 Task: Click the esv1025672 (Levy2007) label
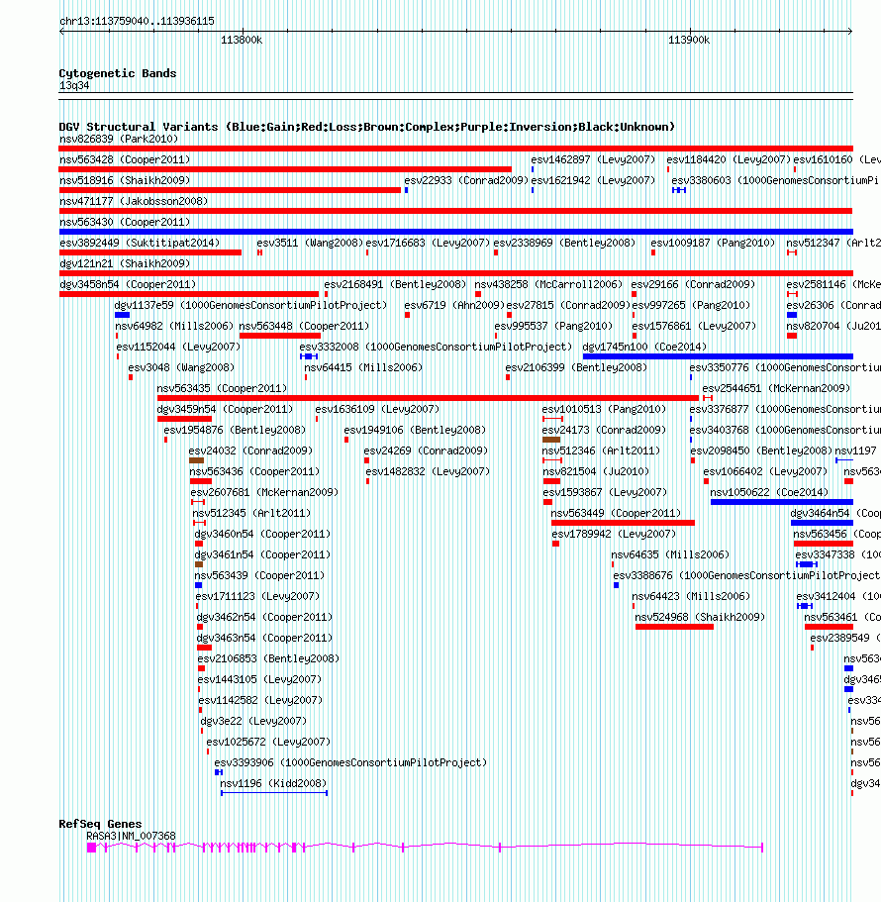268,741
